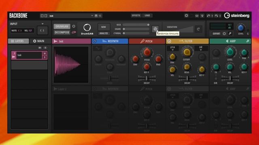Click the pink waveform display
Image resolution: width=259 pixels, height=145 pixels.
[x=71, y=64]
